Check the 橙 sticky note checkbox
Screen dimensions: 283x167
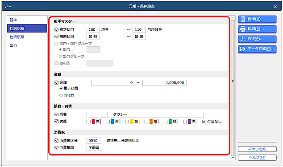tap(146, 122)
